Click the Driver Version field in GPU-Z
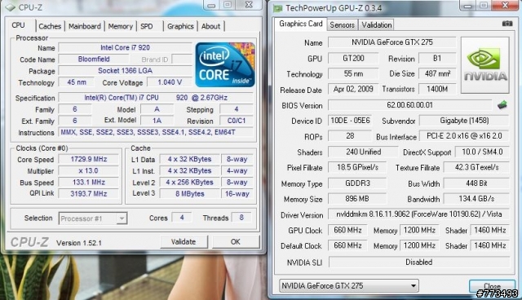Viewport: 522px width, 300px height. pos(418,214)
